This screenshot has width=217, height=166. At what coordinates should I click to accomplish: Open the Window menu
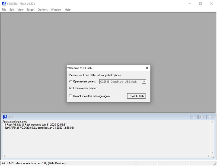click(56, 10)
